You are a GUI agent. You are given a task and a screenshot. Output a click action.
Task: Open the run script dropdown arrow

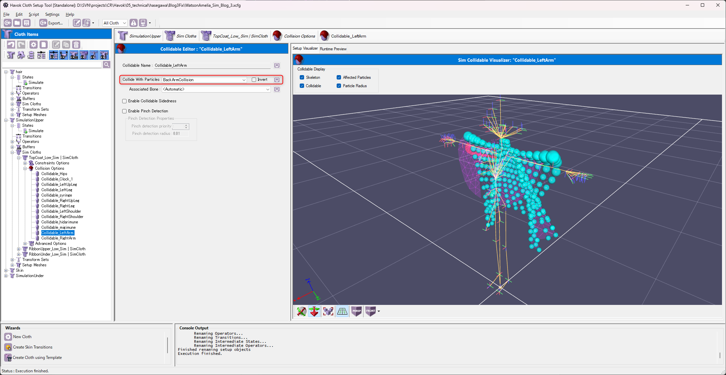click(x=93, y=23)
